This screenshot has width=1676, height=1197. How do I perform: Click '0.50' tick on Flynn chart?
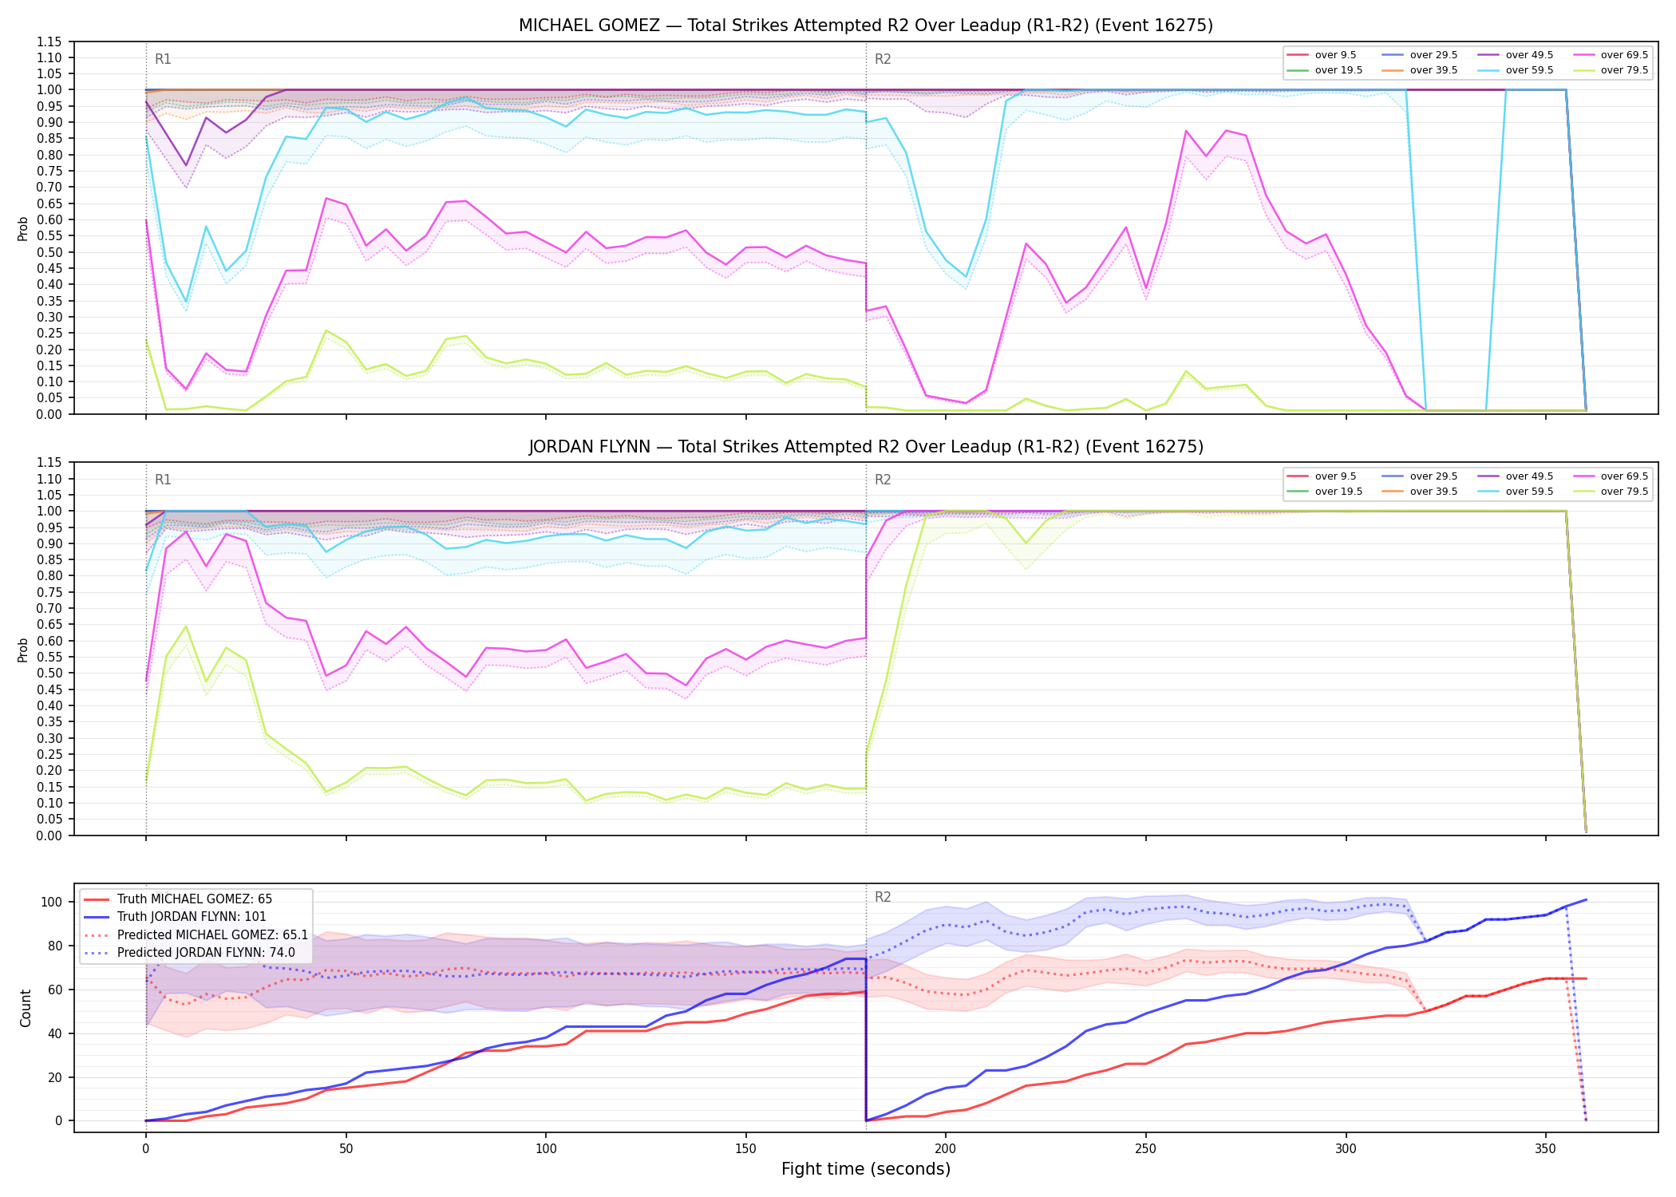49,674
